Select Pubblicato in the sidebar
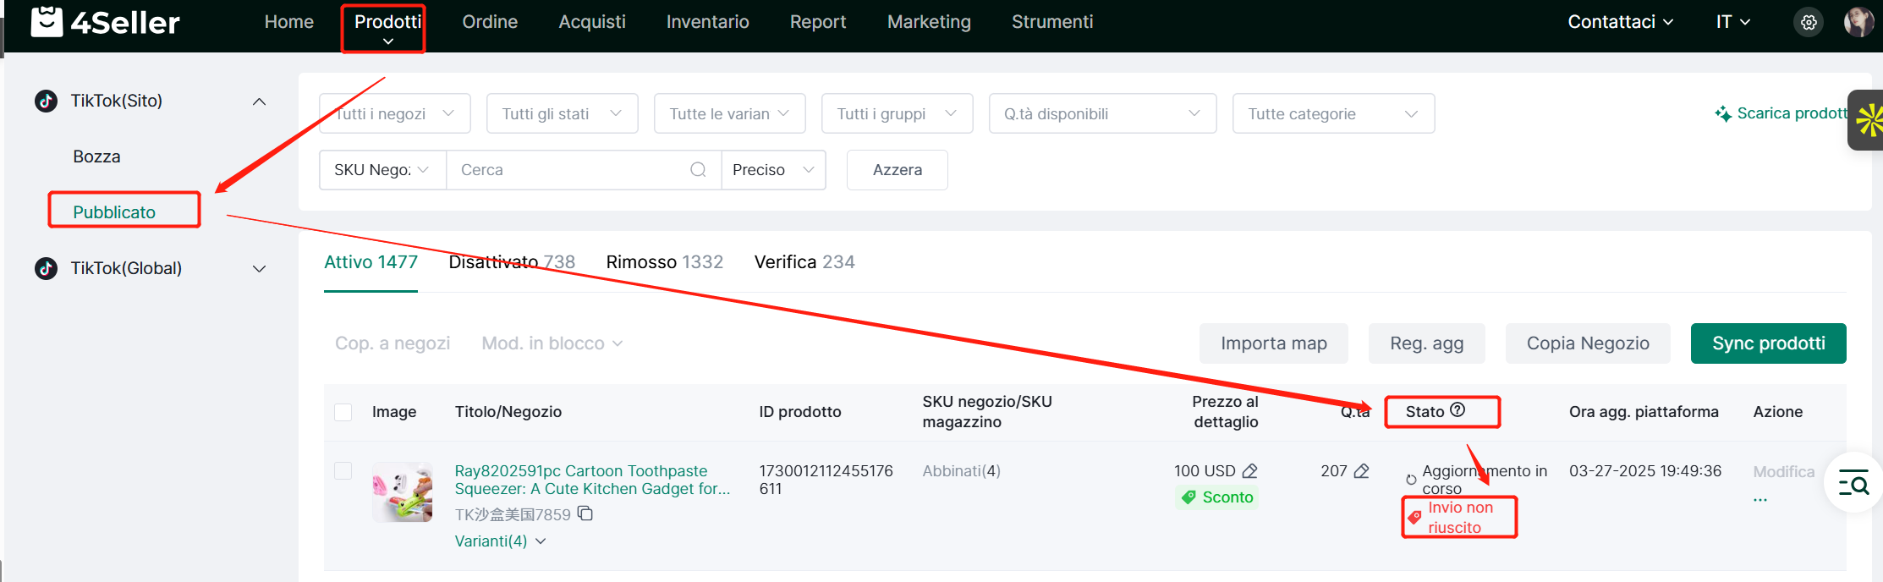The image size is (1883, 582). tap(114, 212)
